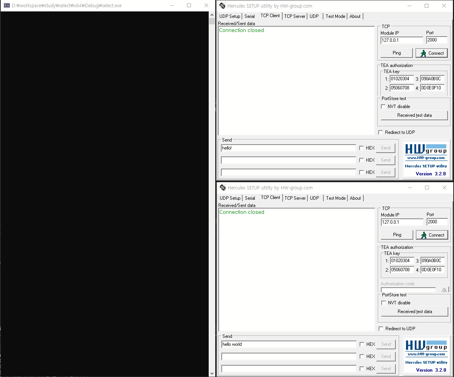Click Received test data in top window
454x377 pixels.
point(414,115)
